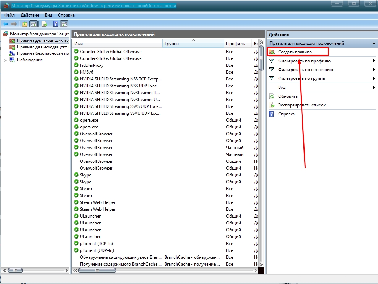378x284 pixels.
Task: Click green check icon of µTorrent (TCP-In)
Action: 76,243
